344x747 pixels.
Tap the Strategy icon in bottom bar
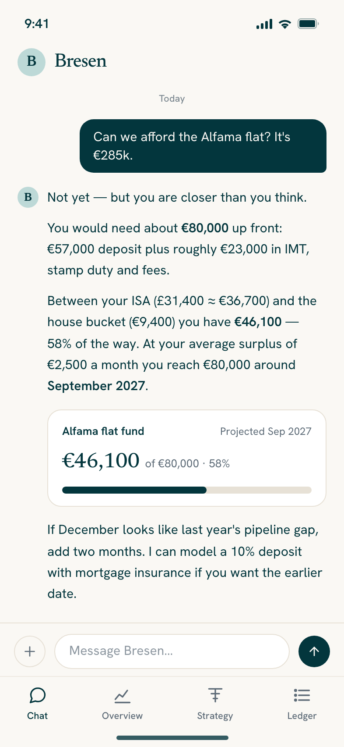(215, 695)
